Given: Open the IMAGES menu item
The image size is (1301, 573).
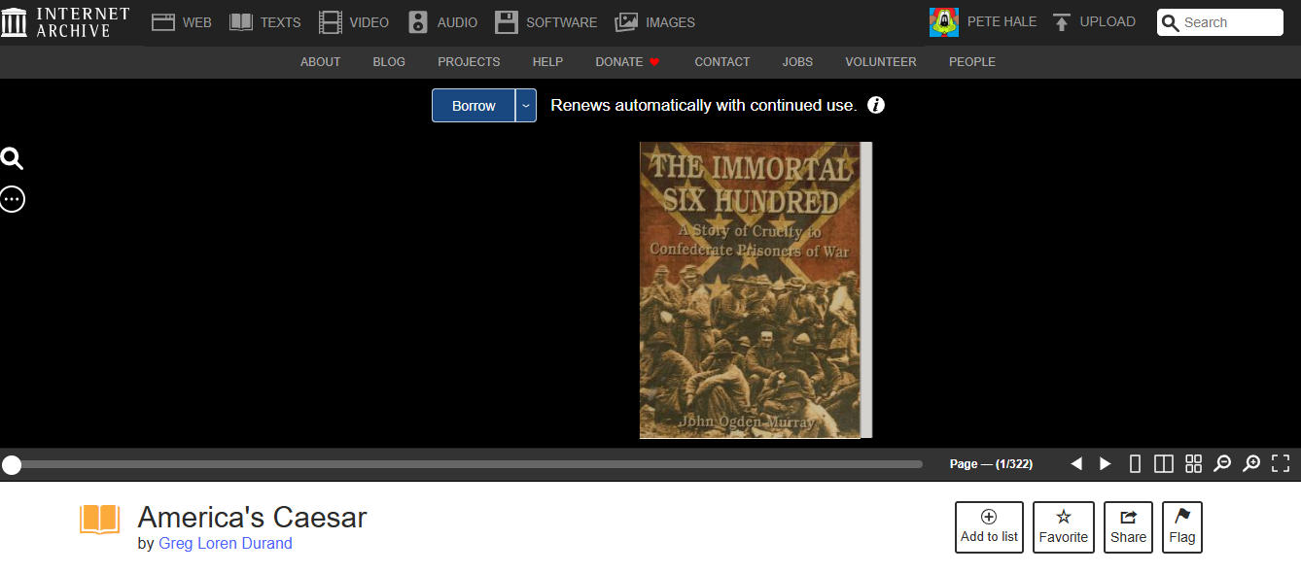Looking at the screenshot, I should [x=671, y=22].
